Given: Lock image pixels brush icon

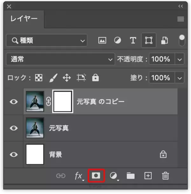Looking at the screenshot, I should point(53,78).
